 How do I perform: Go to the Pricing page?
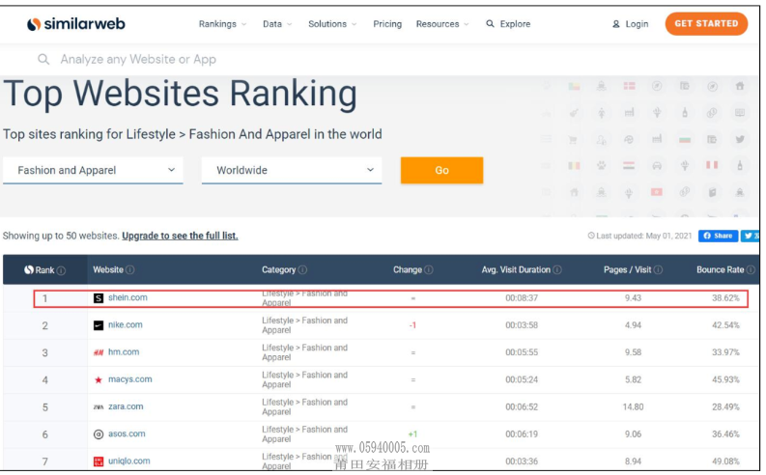pyautogui.click(x=387, y=24)
